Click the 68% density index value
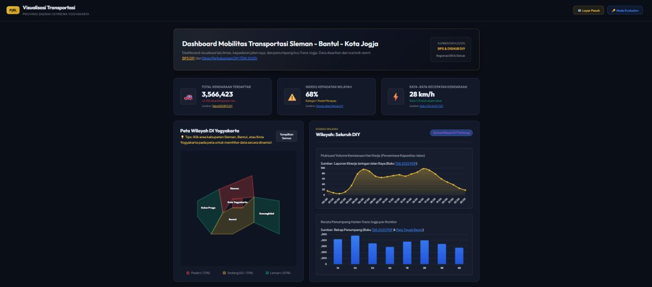Viewport: 652px width, 287px height. click(x=312, y=94)
